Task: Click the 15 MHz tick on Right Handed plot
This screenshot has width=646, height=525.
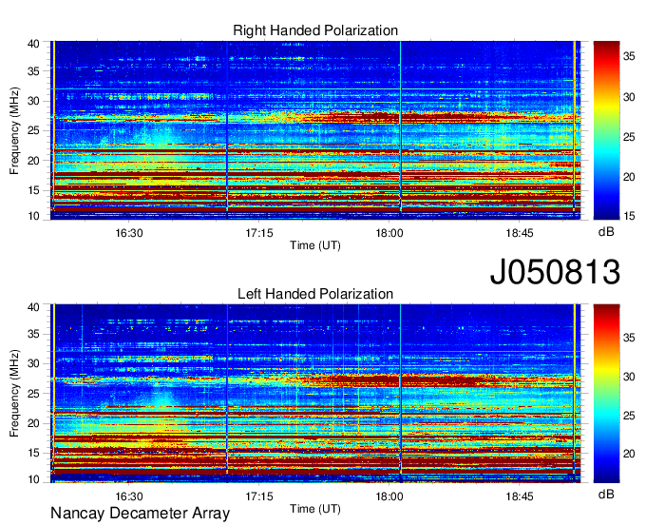Action: [x=33, y=190]
